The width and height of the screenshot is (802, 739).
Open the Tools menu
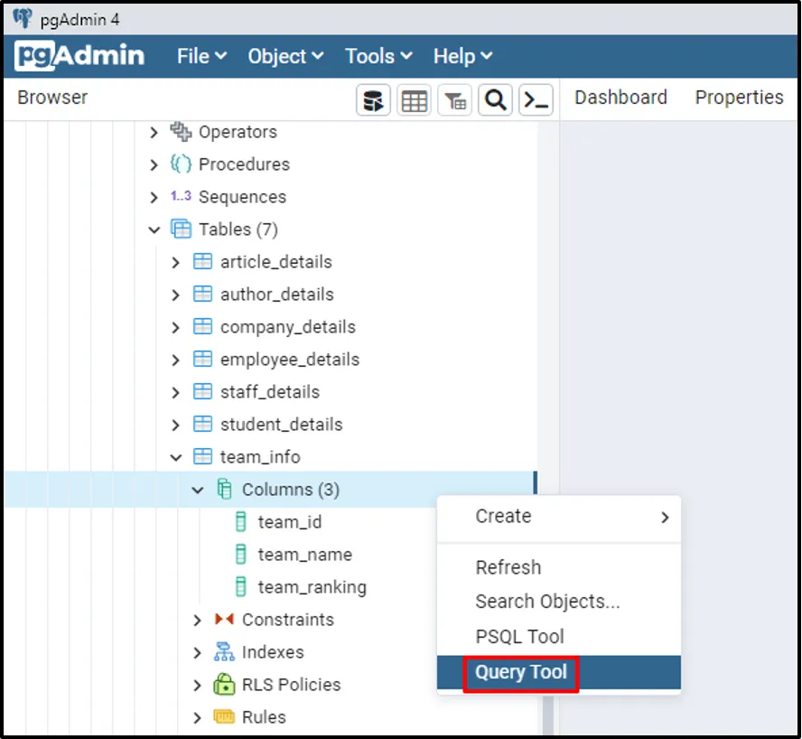(378, 56)
